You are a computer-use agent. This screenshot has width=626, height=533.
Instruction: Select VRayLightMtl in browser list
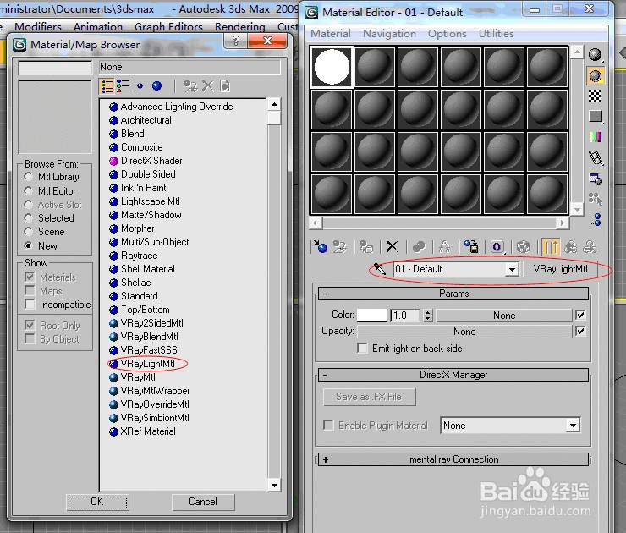pos(148,364)
